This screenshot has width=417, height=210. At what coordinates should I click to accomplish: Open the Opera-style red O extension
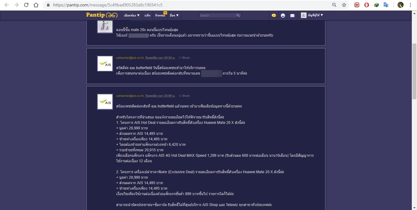click(x=367, y=5)
